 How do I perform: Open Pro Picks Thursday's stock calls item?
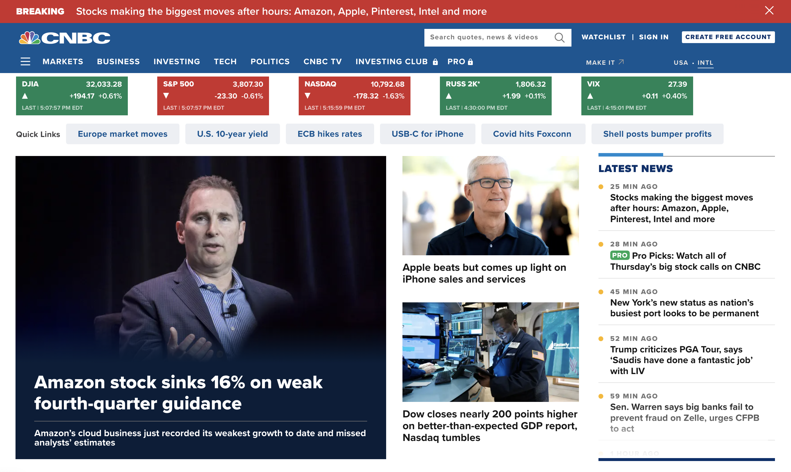[x=685, y=261]
